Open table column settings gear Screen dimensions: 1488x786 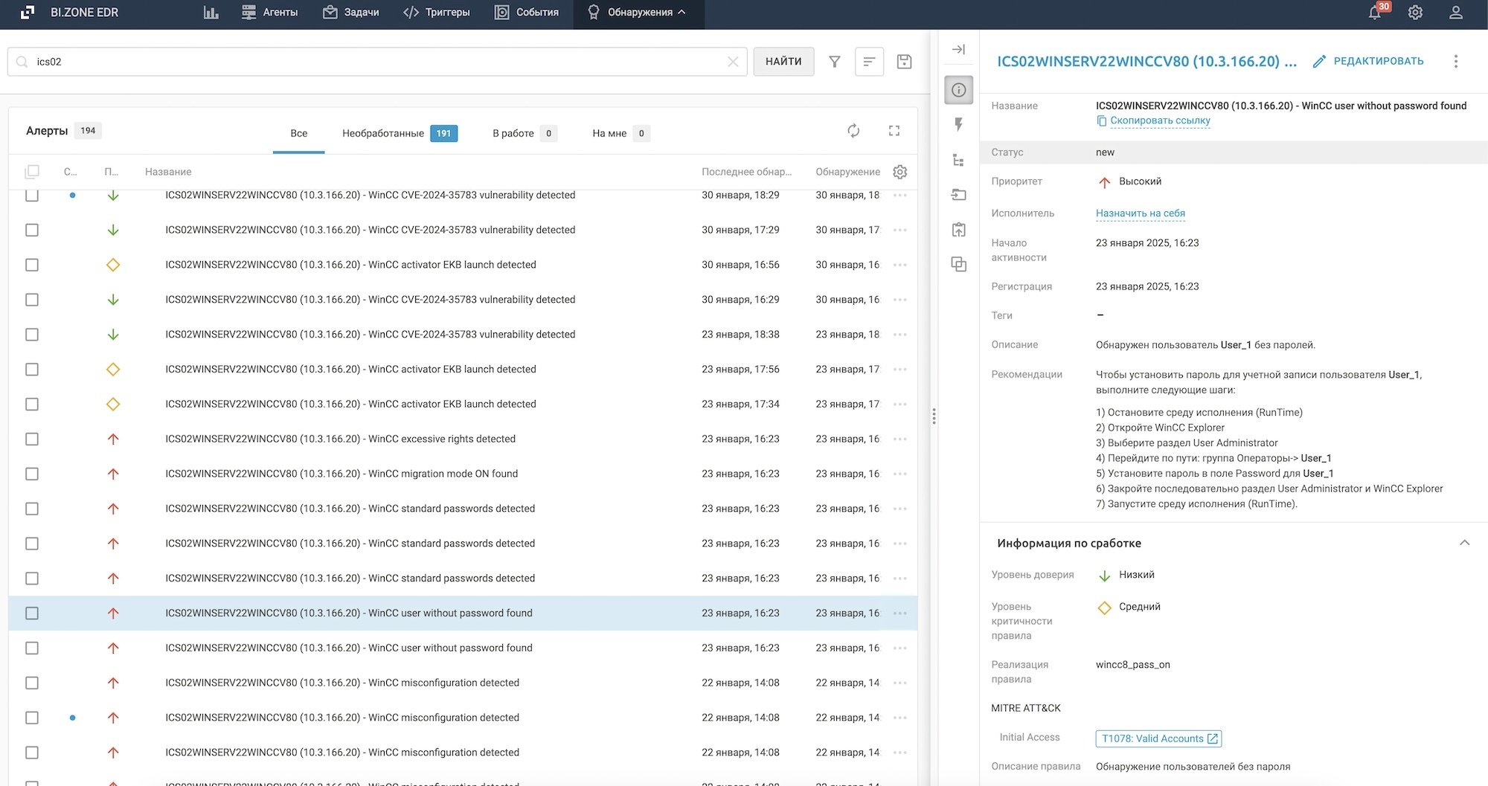pos(899,172)
